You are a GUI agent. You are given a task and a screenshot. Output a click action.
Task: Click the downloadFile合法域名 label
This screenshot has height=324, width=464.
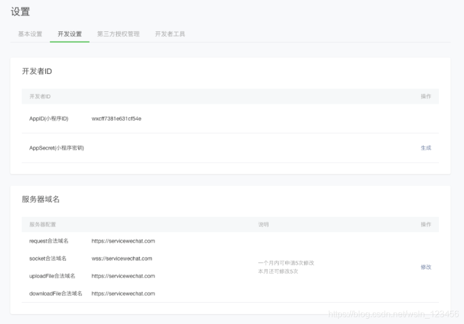click(55, 294)
